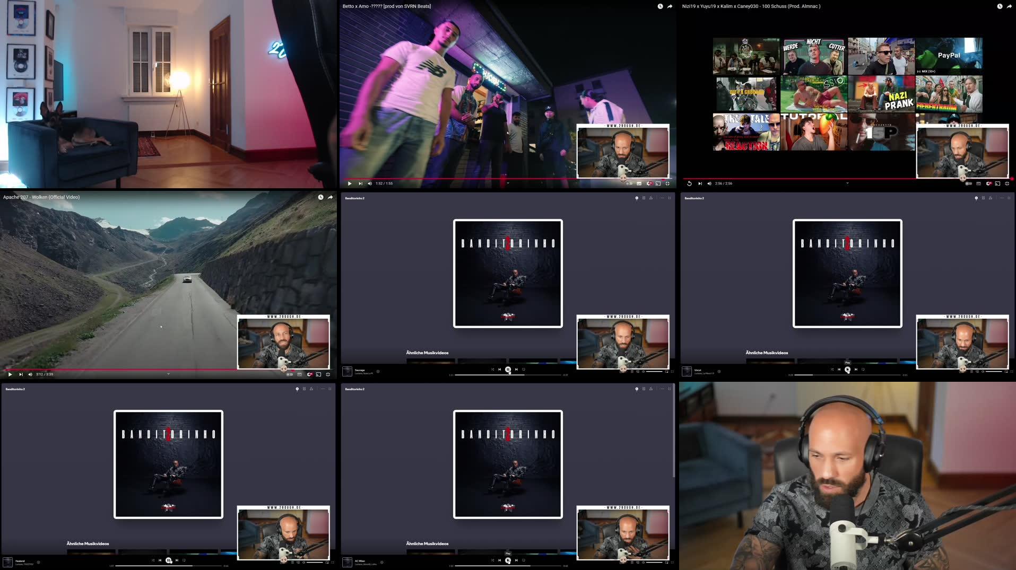Exit fullscreen on Apache 207 video
The height and width of the screenshot is (570, 1016).
click(x=328, y=374)
